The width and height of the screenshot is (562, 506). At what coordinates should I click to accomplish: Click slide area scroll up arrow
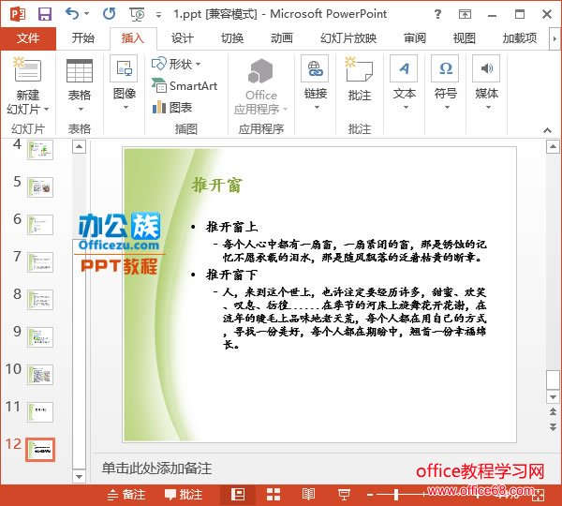(553, 147)
